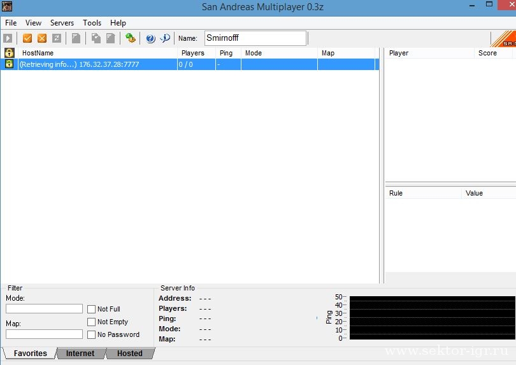This screenshot has width=516, height=365.
Task: Sort servers by Mode column header
Action: [280, 53]
